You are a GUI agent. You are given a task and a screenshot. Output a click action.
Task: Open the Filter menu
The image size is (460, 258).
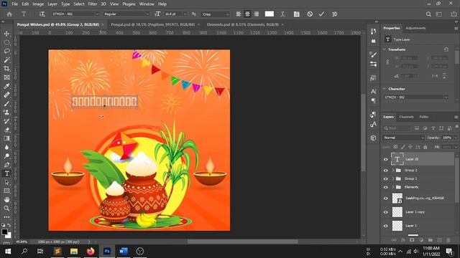click(93, 4)
